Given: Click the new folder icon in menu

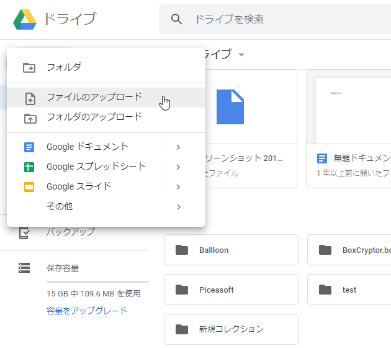Looking at the screenshot, I should (29, 67).
